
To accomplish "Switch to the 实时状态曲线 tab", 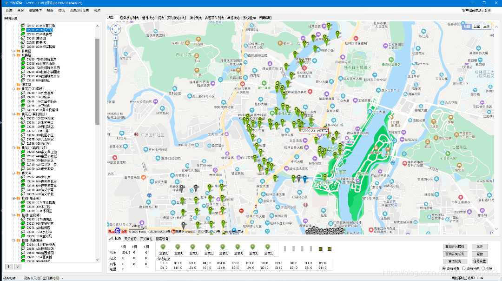I will coord(176,18).
